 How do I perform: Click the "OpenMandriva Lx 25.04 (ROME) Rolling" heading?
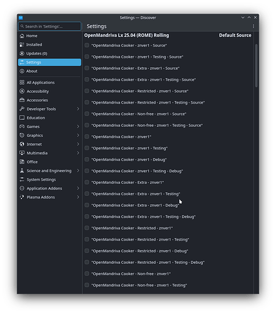126,35
